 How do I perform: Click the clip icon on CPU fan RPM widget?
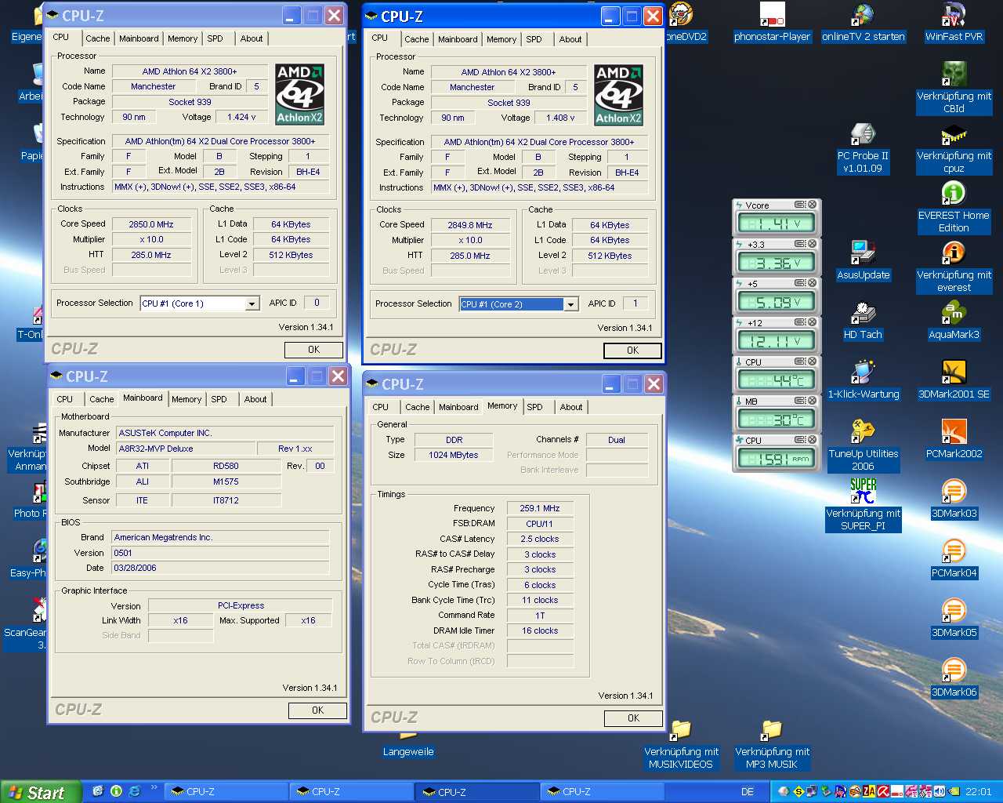pyautogui.click(x=800, y=440)
